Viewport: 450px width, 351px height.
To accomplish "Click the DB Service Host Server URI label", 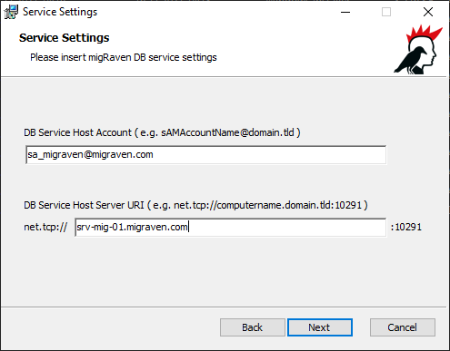I will pyautogui.click(x=195, y=205).
